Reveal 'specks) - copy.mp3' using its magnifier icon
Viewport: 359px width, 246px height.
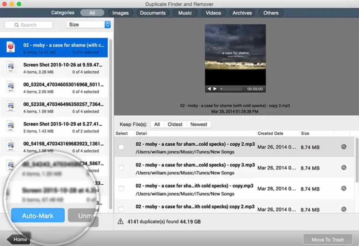tap(344, 188)
